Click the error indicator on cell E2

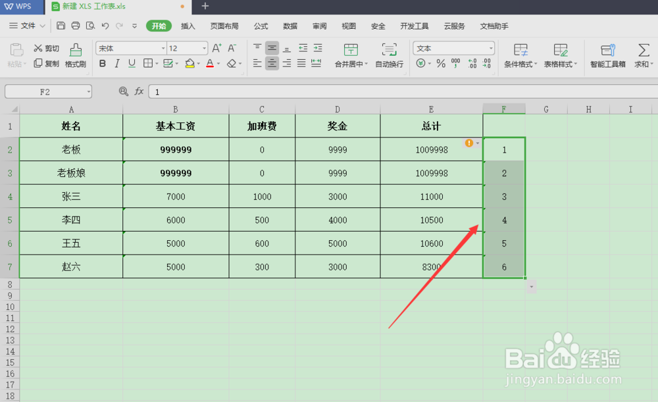point(470,142)
